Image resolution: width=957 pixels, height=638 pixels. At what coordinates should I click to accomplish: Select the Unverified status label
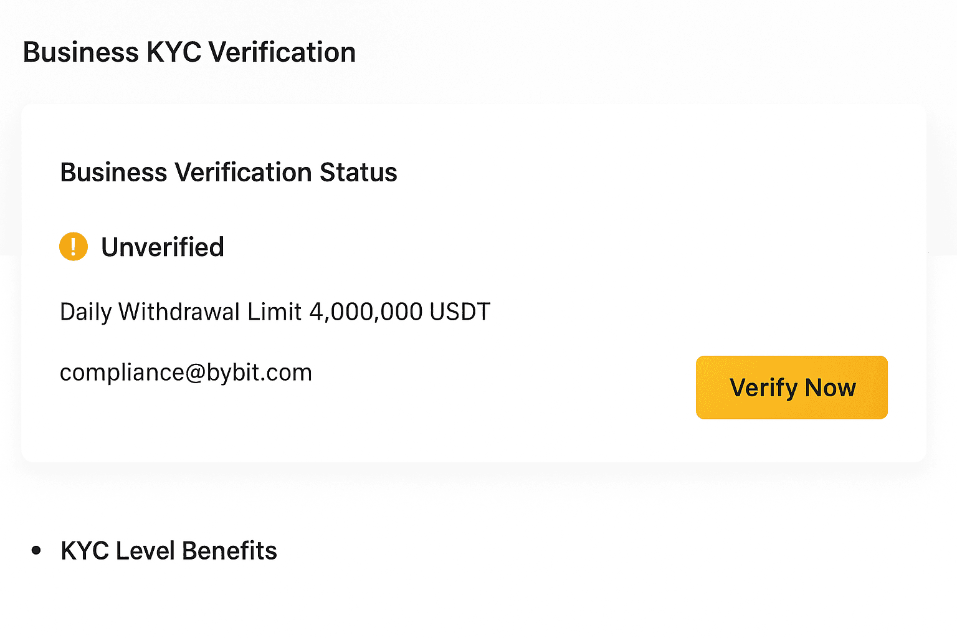(162, 247)
